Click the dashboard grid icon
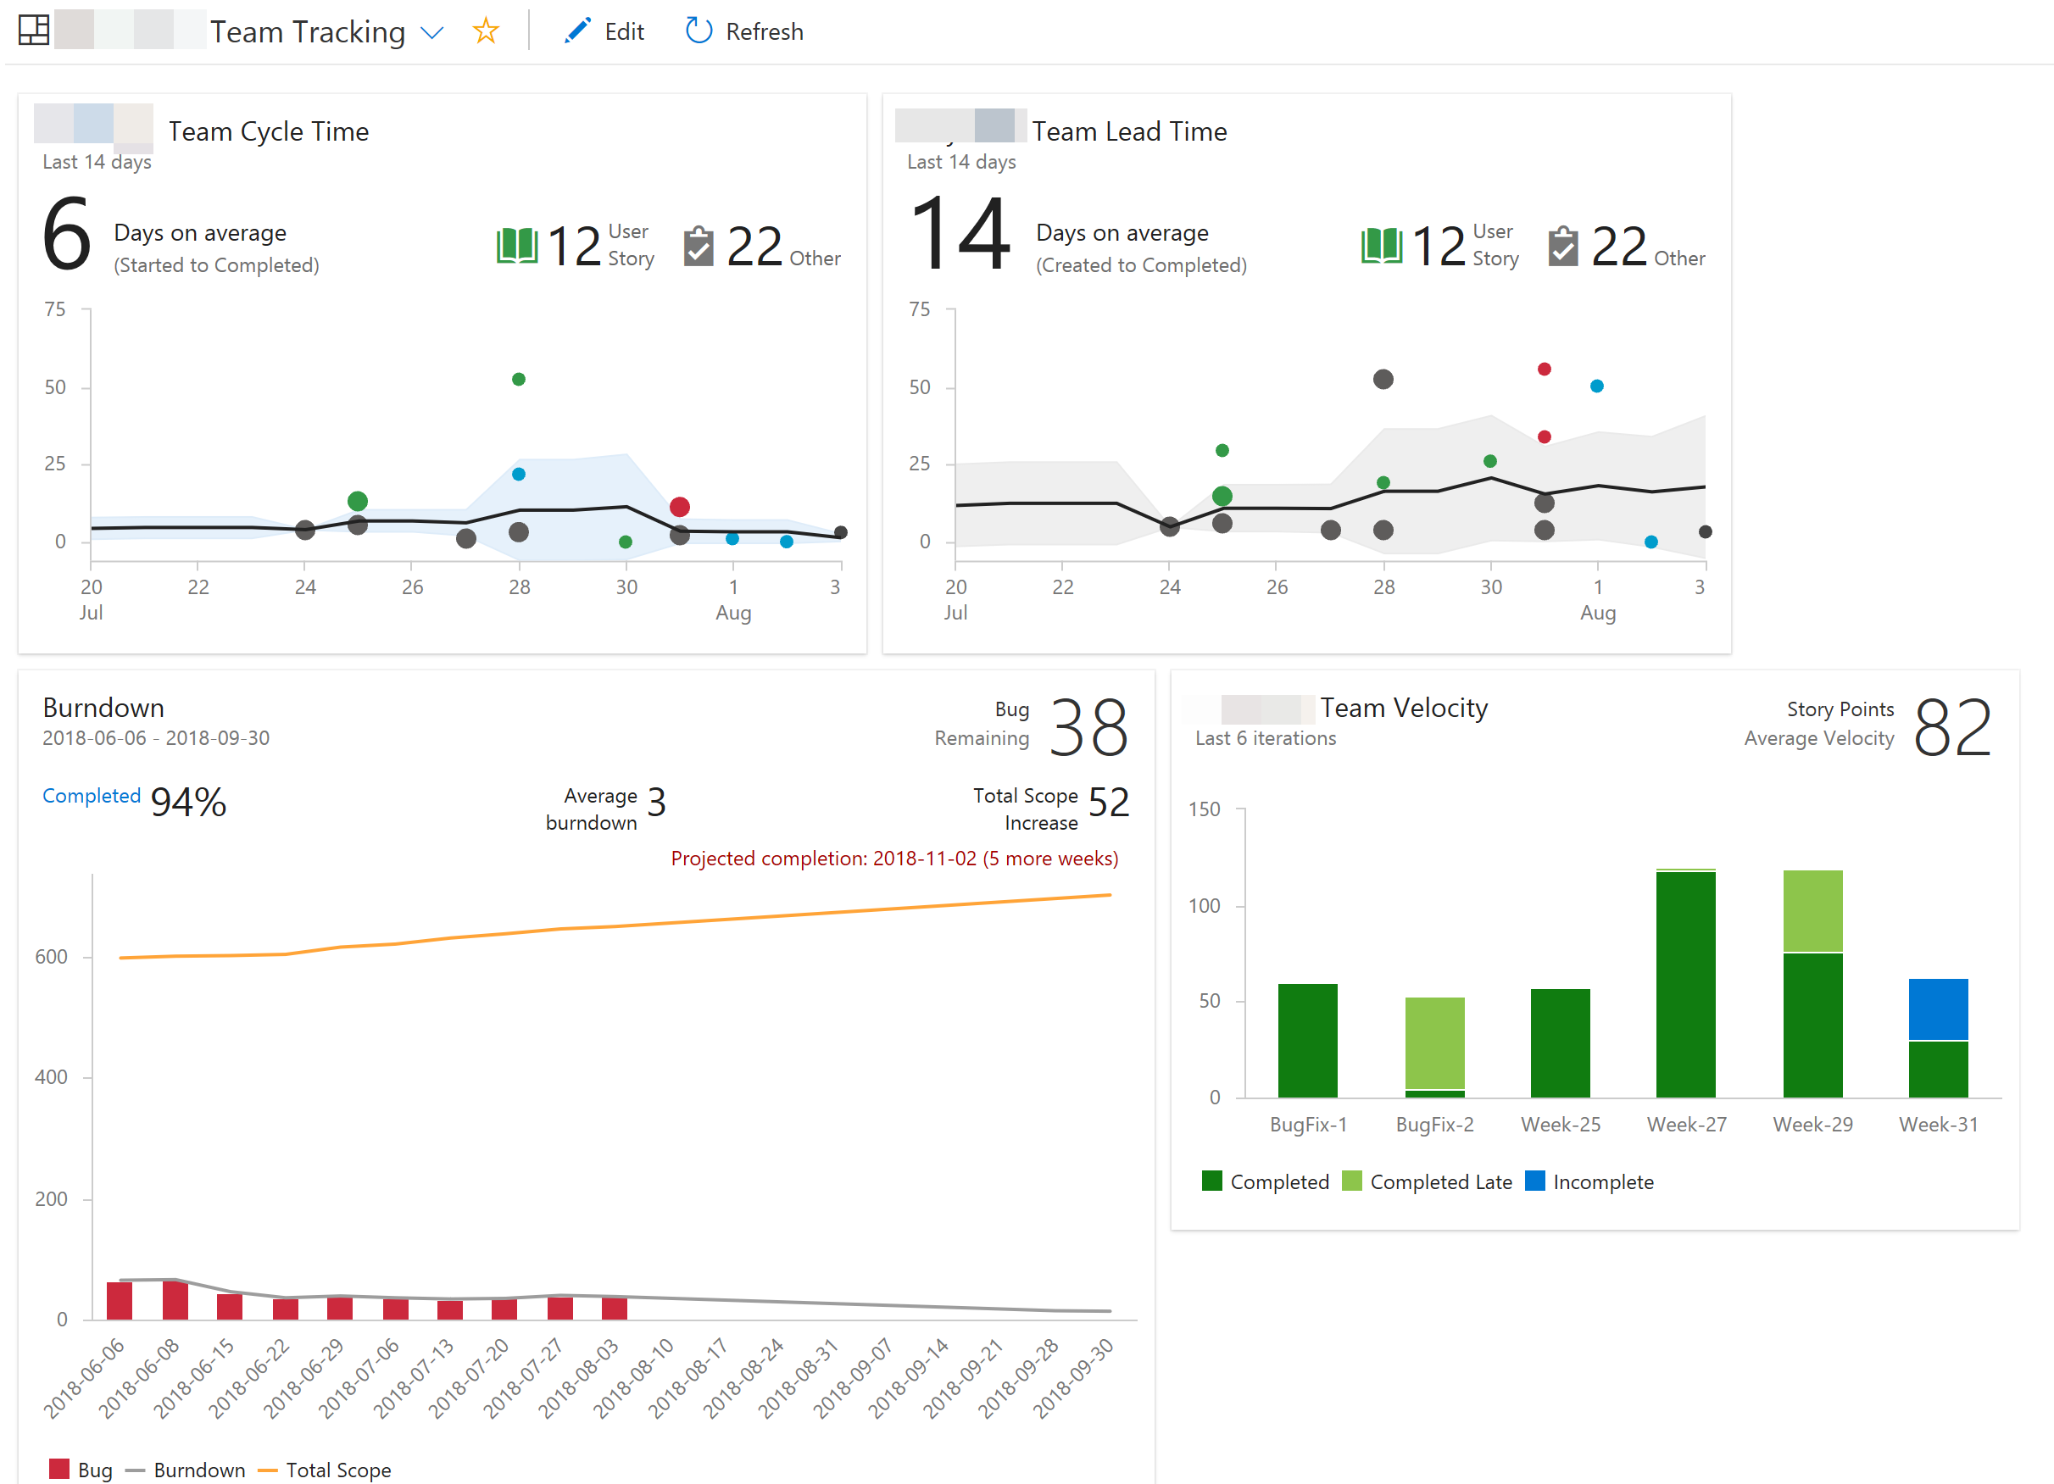 34,31
